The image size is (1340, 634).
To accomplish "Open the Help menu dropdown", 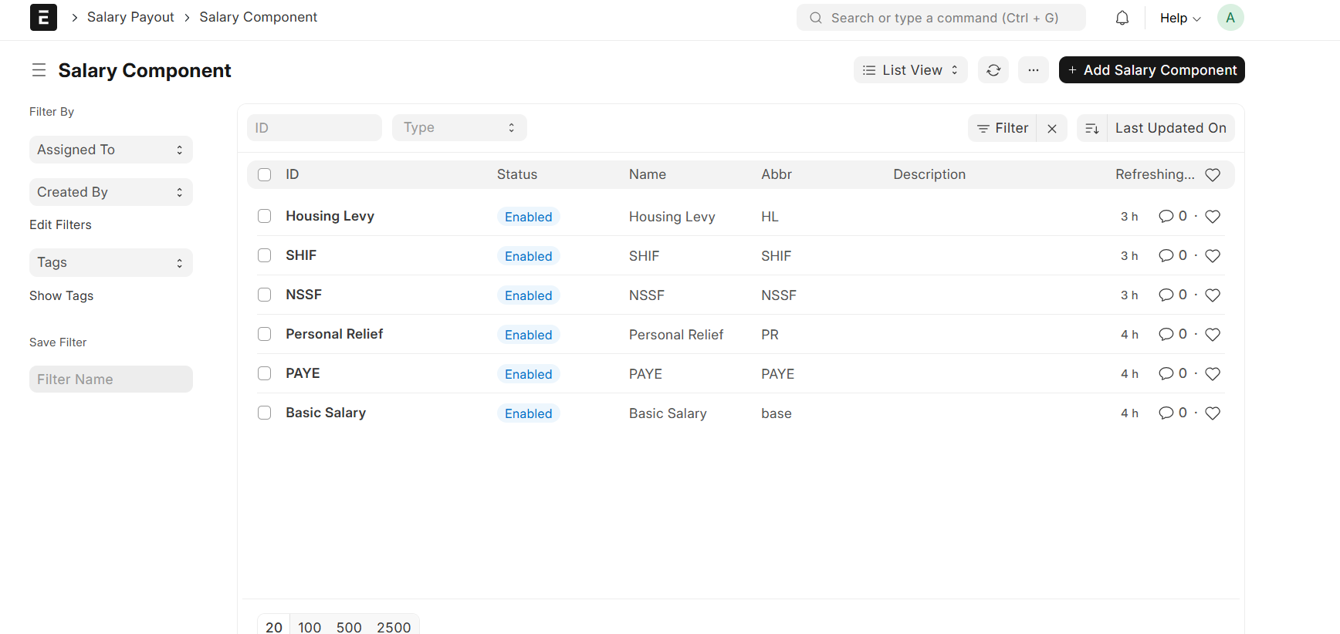I will pyautogui.click(x=1180, y=18).
